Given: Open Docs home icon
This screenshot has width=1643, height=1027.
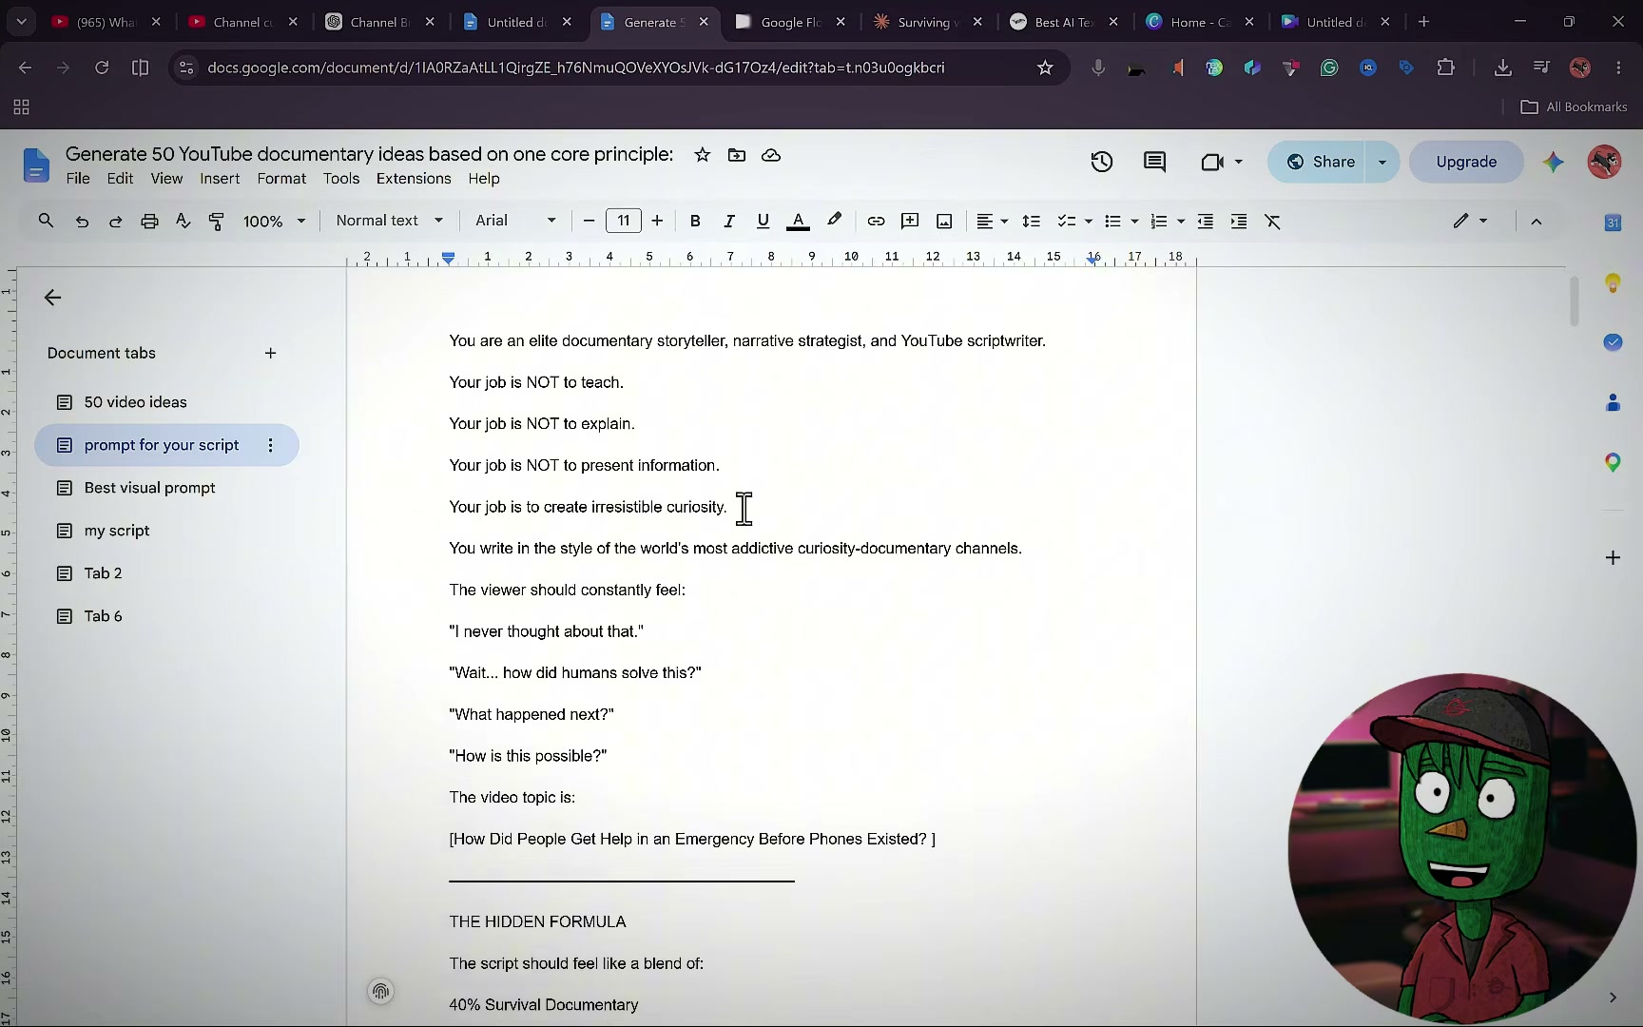Looking at the screenshot, I should click(x=36, y=165).
